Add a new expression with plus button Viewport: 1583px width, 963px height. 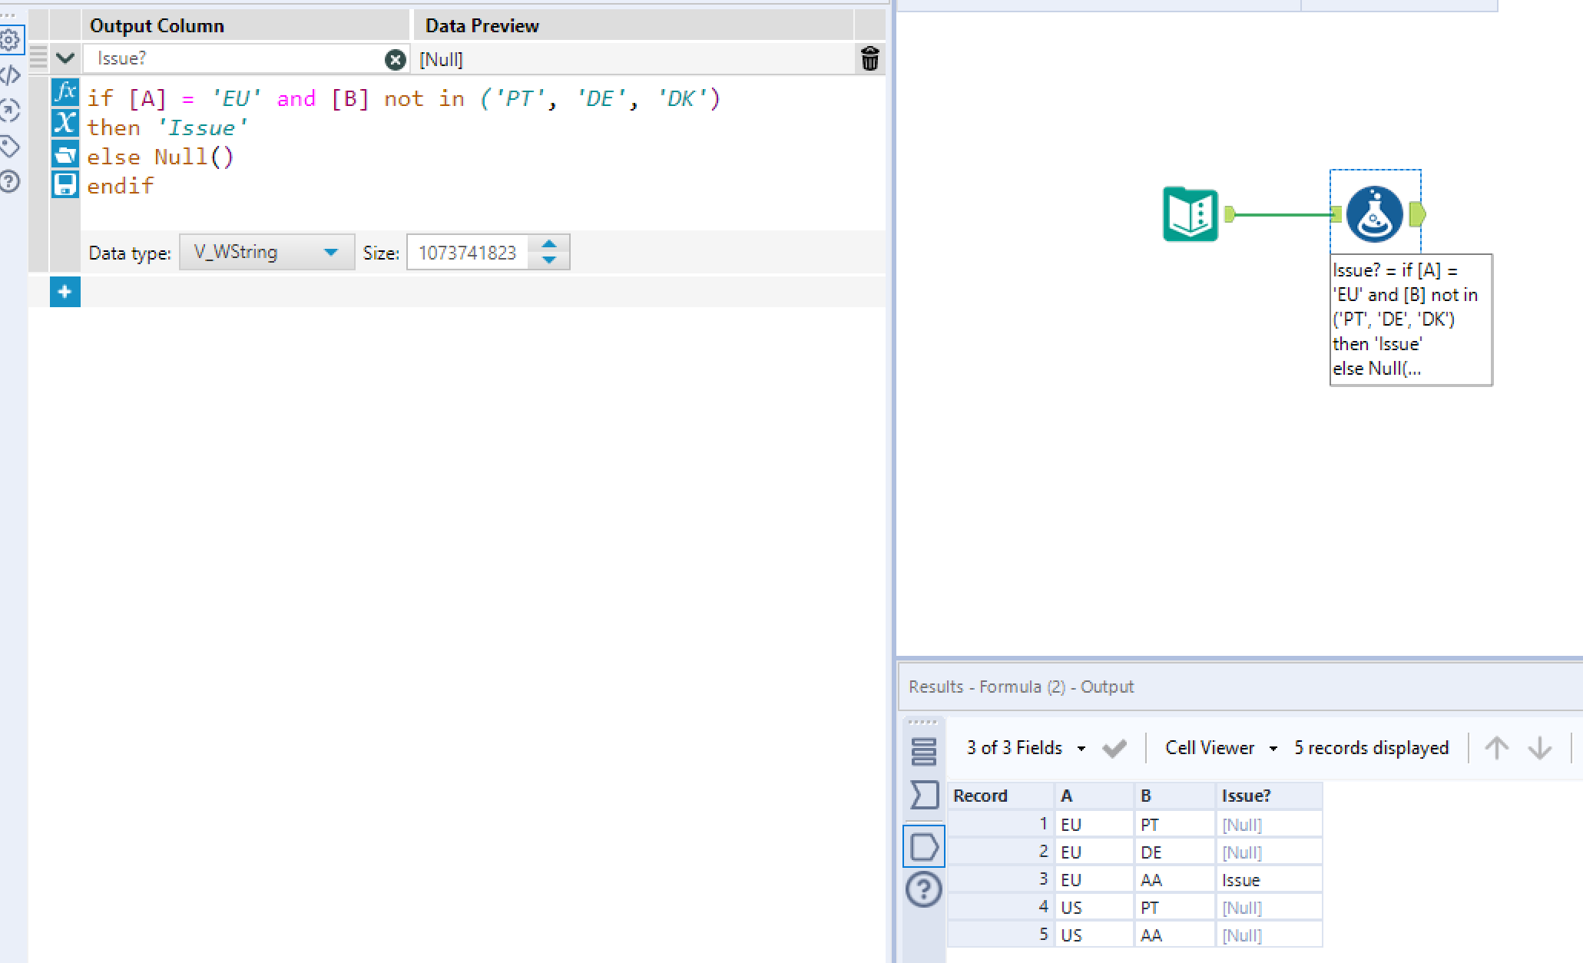click(x=65, y=292)
